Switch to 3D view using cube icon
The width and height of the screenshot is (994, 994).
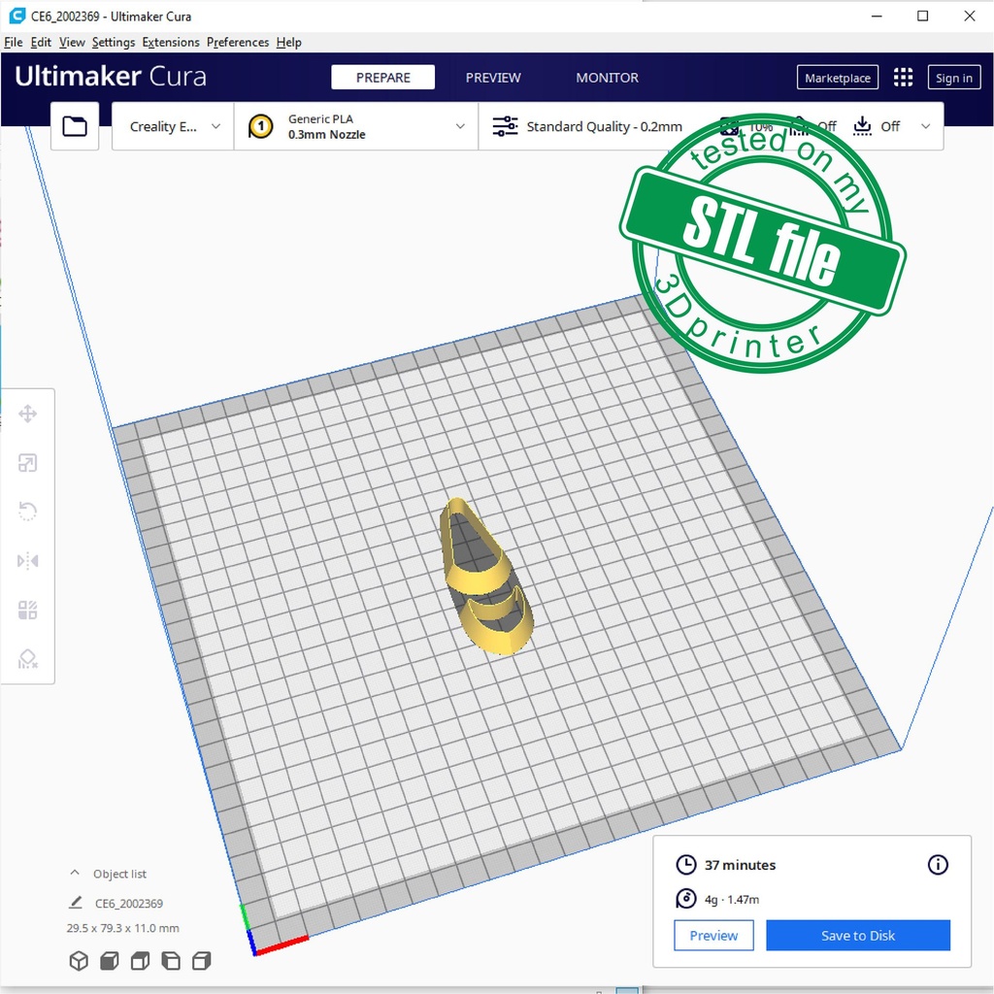[x=79, y=961]
